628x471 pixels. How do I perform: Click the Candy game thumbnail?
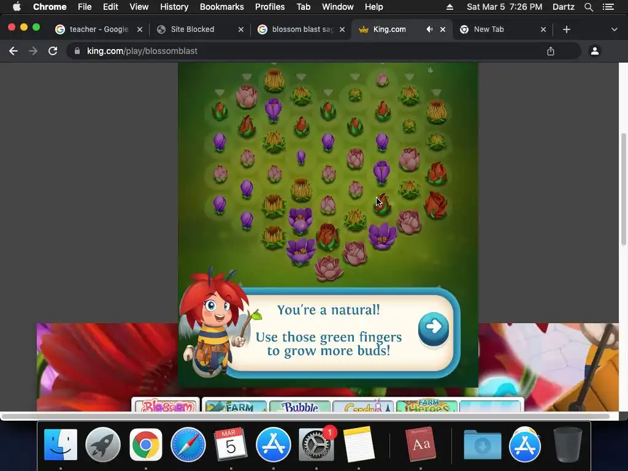(x=363, y=406)
